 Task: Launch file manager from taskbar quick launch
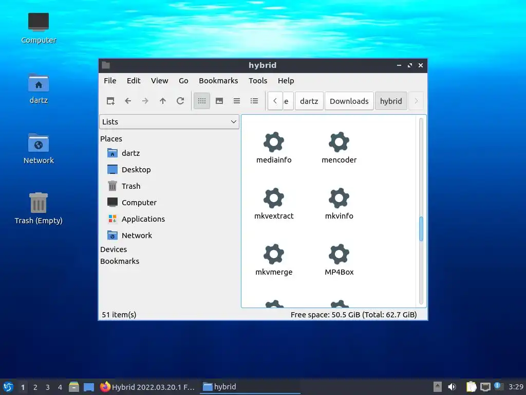tap(74, 387)
